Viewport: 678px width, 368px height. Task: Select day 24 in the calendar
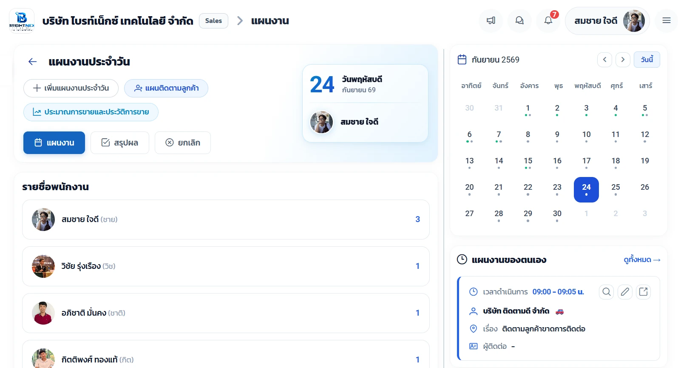pyautogui.click(x=586, y=189)
